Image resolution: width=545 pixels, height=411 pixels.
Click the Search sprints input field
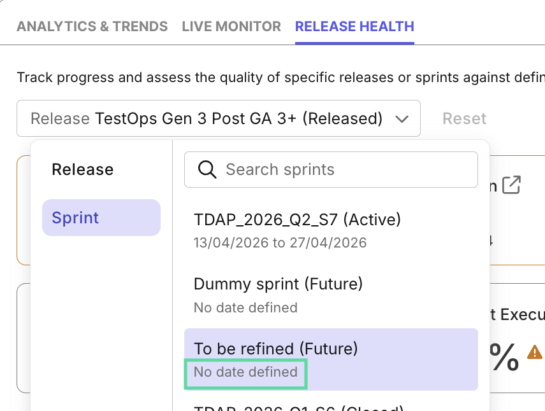[x=331, y=169]
